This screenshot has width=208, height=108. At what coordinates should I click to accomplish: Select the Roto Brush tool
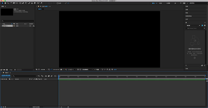(38, 3)
